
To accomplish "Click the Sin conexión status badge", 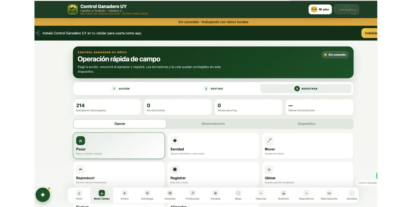I will point(335,55).
